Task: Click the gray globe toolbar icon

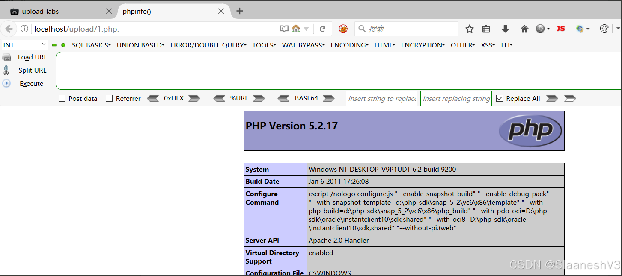Action: (540, 29)
